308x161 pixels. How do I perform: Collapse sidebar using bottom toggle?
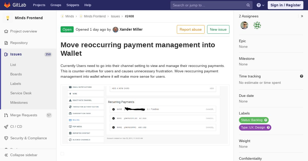pyautogui.click(x=28, y=155)
